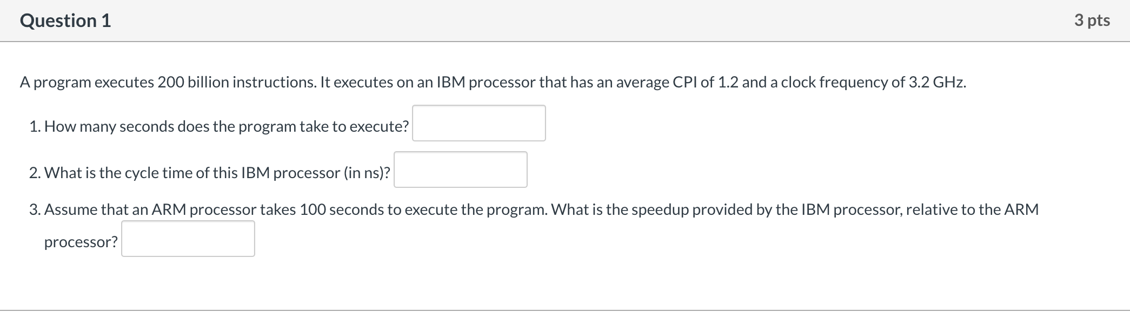Click inside the nanoseconds answer box
The height and width of the screenshot is (312, 1130).
[460, 169]
